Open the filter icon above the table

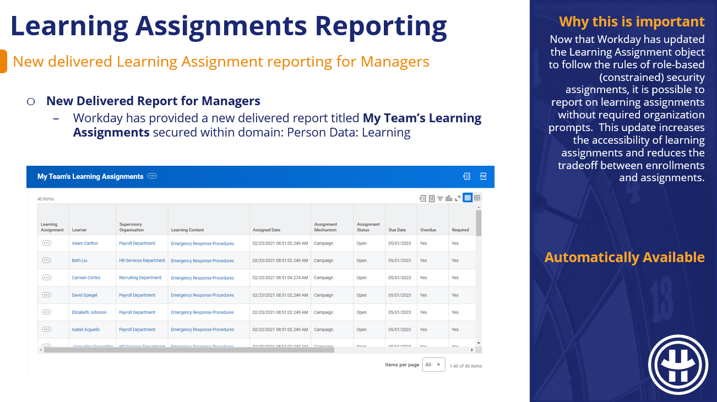pyautogui.click(x=440, y=198)
